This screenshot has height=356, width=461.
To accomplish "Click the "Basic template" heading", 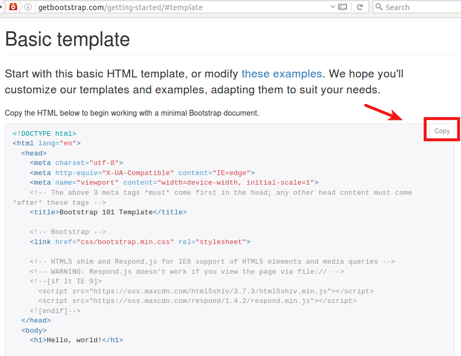I will (67, 39).
